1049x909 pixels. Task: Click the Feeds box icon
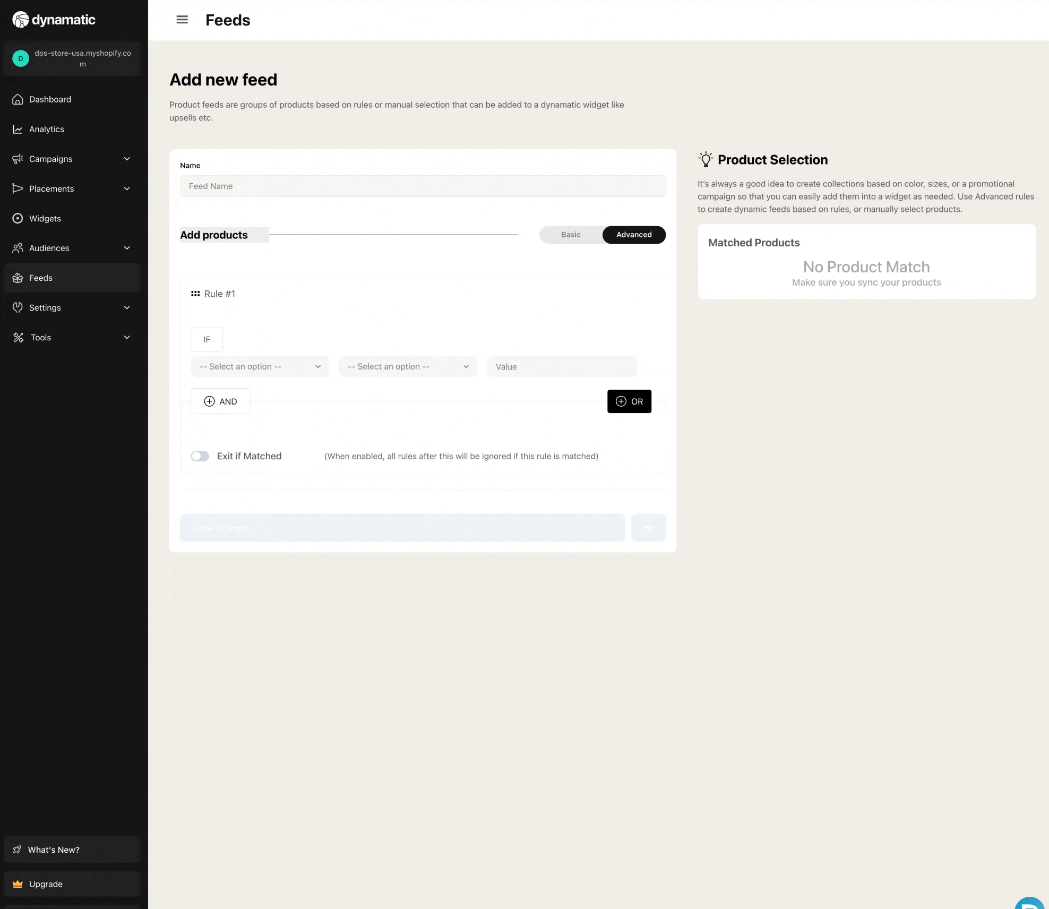pyautogui.click(x=18, y=278)
